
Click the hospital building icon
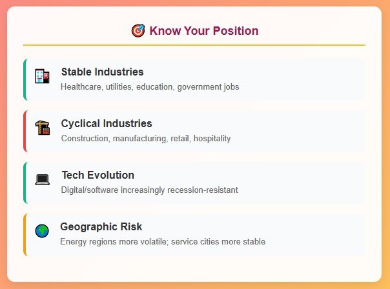42,75
